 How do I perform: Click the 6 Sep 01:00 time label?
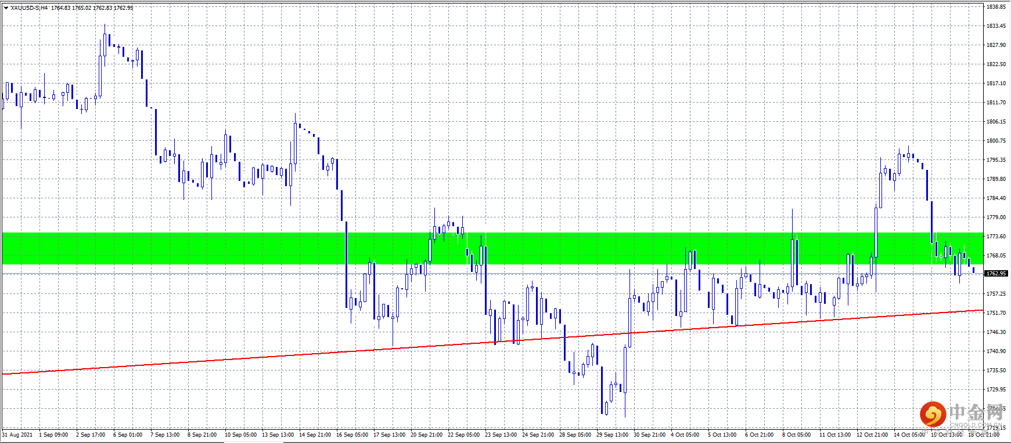pos(128,435)
